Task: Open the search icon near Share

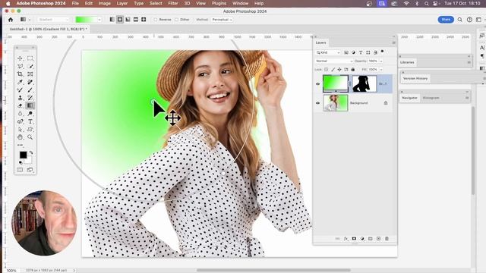Action: click(x=460, y=20)
